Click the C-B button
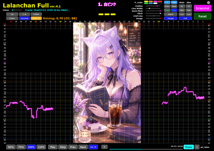The width and height of the screenshot is (214, 151). (x=25, y=14)
